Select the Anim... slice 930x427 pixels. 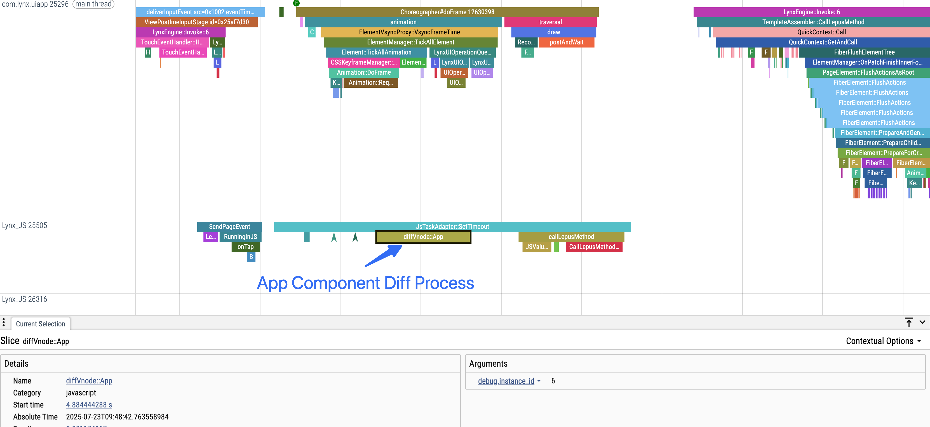(915, 174)
